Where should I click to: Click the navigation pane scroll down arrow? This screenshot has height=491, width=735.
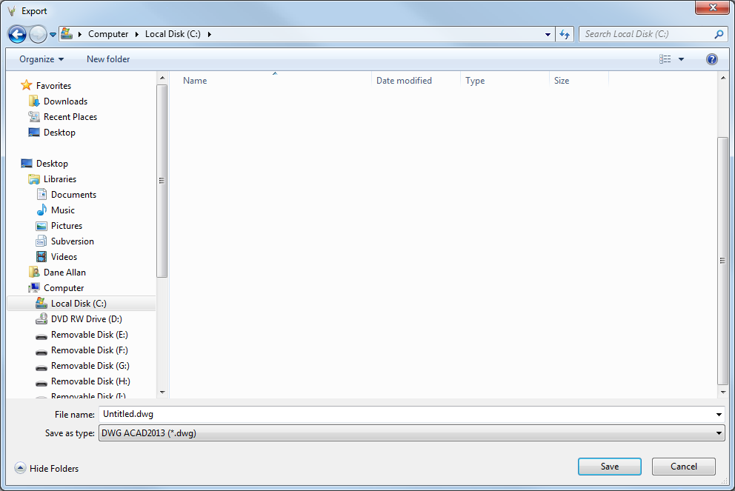pos(162,393)
